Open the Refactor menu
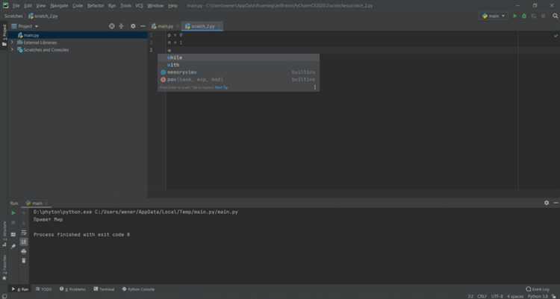Viewport: 560px width, 299px height. pyautogui.click(x=96, y=6)
